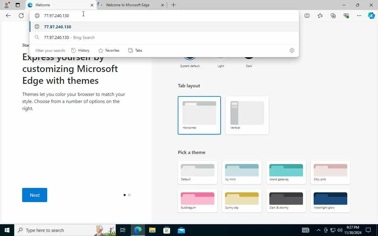Click the taskbar search box
The height and width of the screenshot is (236, 378).
(65, 230)
